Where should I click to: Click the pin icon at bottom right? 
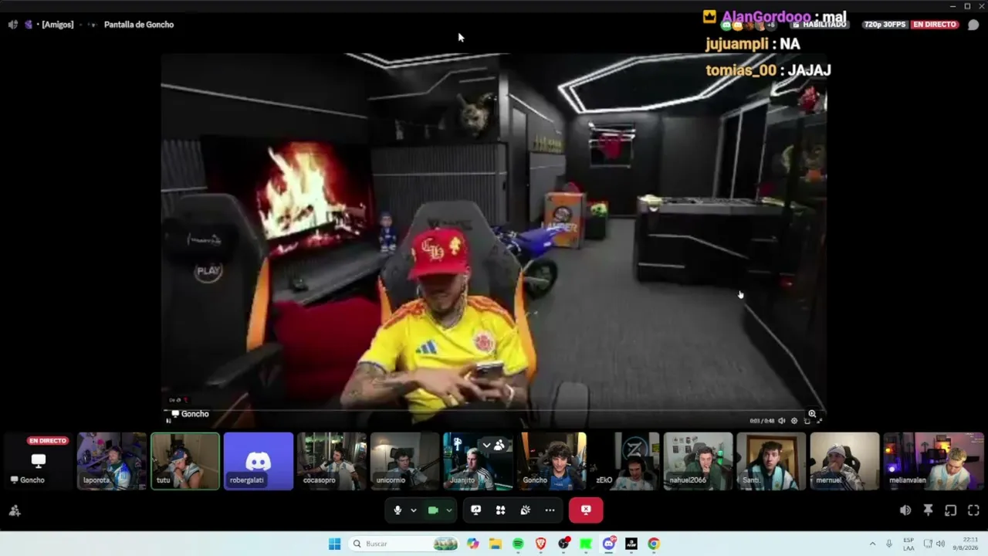pos(928,510)
